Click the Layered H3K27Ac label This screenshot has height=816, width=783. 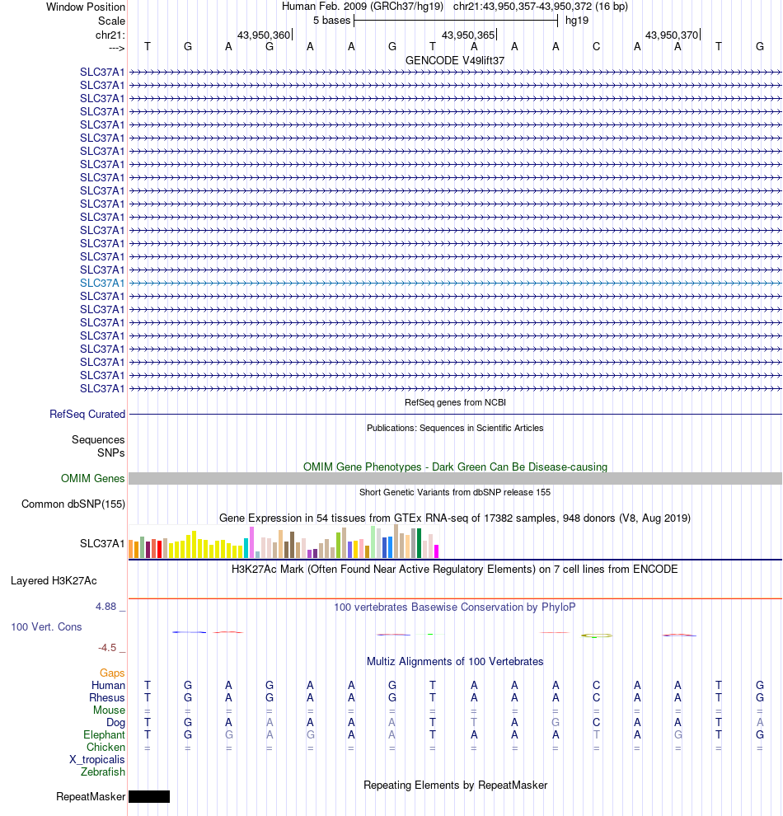coord(54,581)
